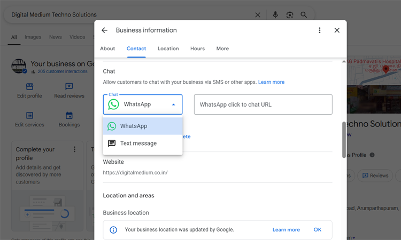Click the back arrow in Business information
Screen dimensions: 401x240
[x=104, y=30]
